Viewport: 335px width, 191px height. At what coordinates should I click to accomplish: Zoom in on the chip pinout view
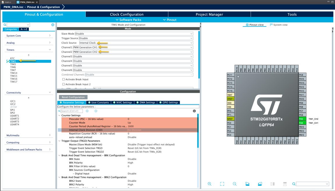pyautogui.click(x=209, y=184)
